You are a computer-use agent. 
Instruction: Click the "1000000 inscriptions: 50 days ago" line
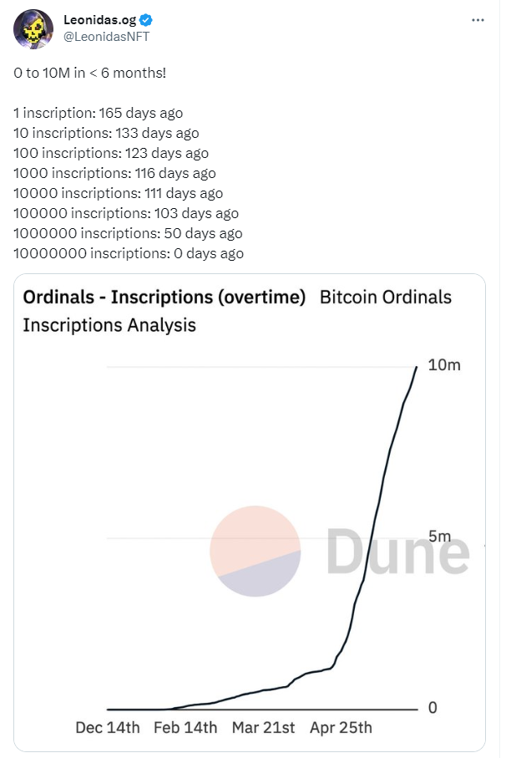click(x=128, y=233)
